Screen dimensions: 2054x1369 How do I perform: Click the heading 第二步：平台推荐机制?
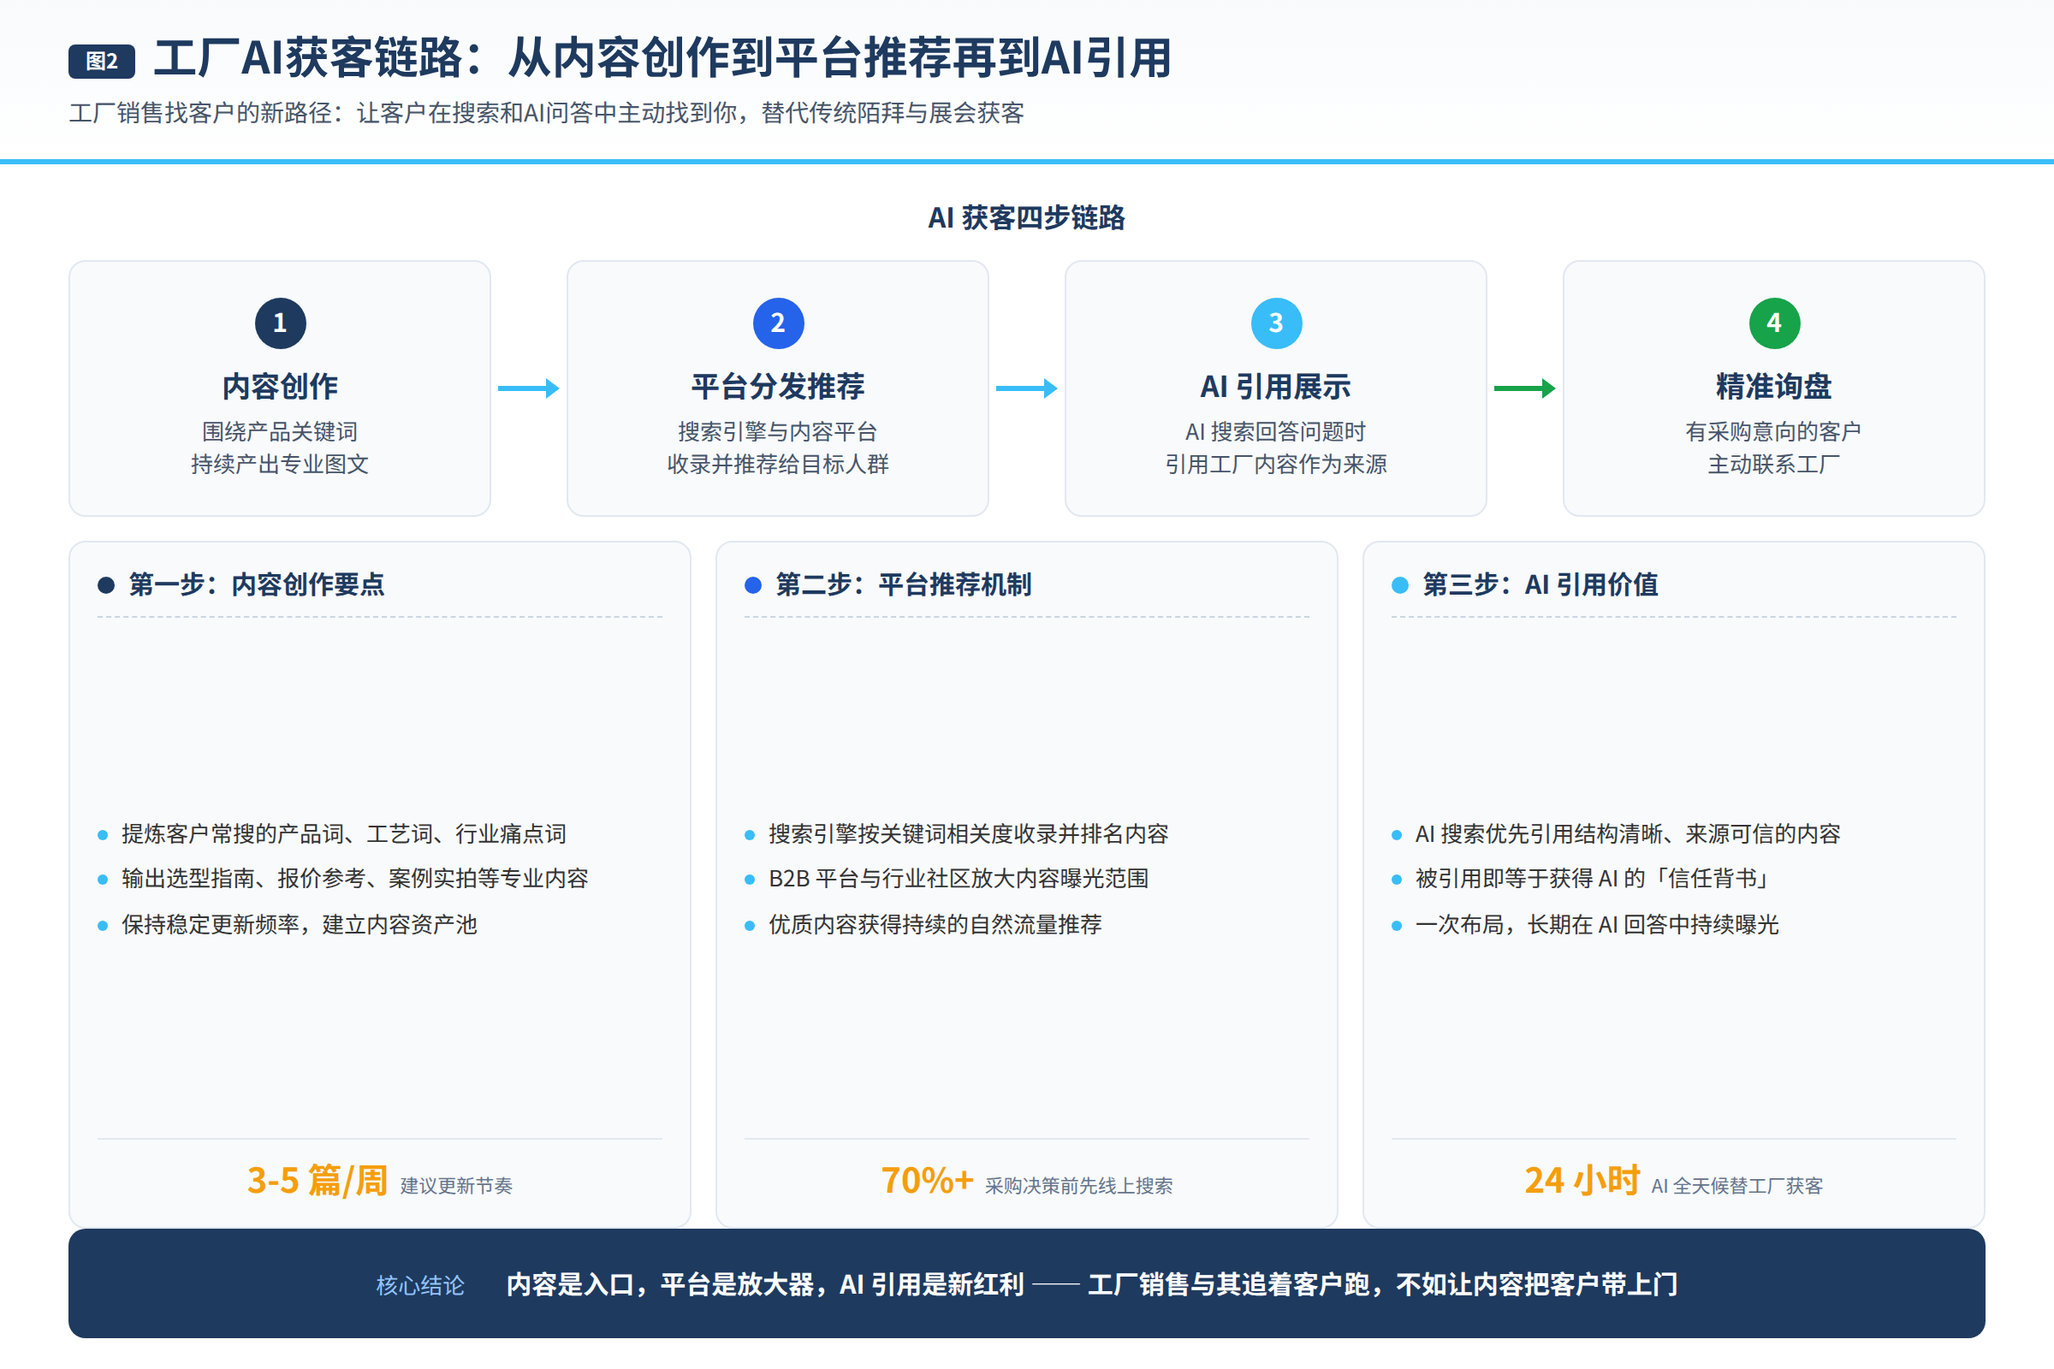(904, 584)
